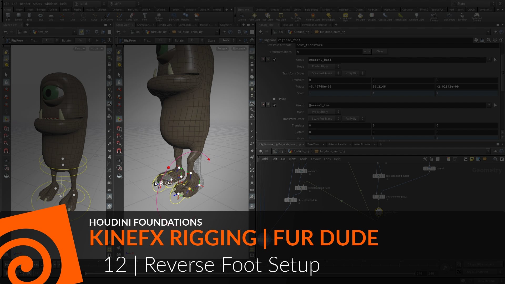Create an L-System from the shelf

point(174,17)
